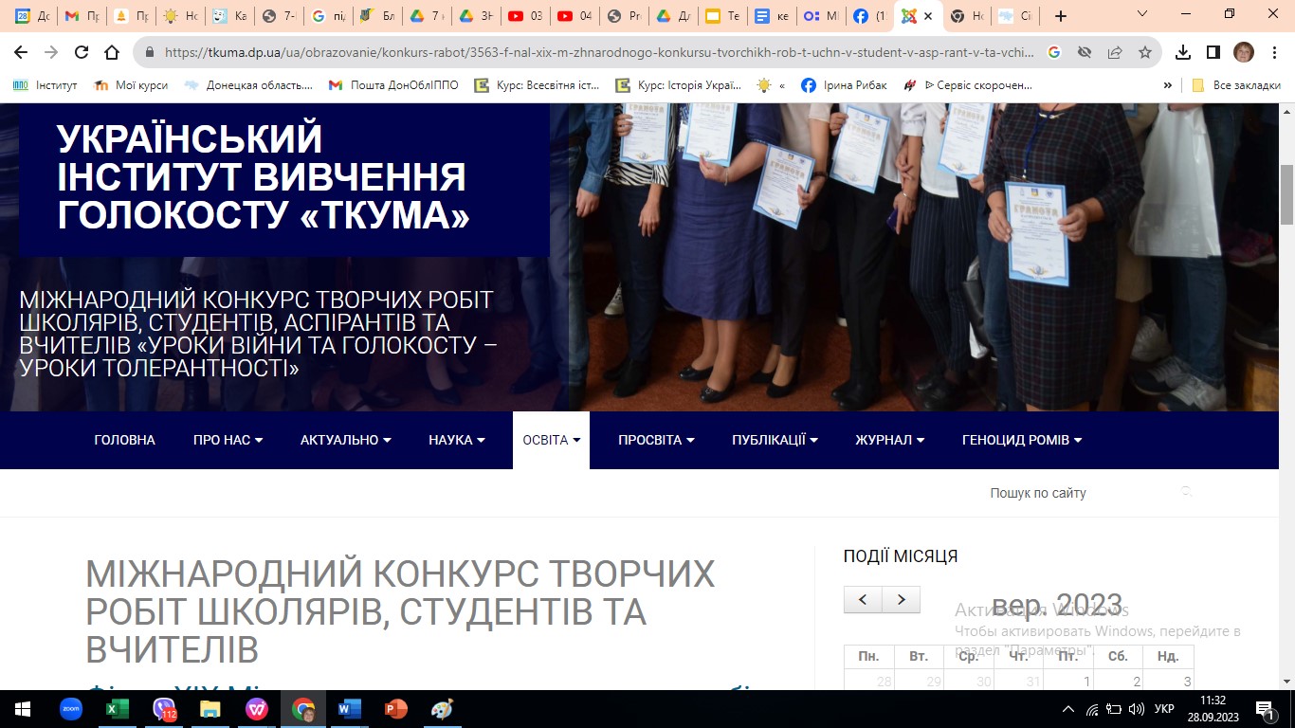The width and height of the screenshot is (1295, 728).
Task: Open the Chrome profile avatar
Action: pyautogui.click(x=1243, y=52)
